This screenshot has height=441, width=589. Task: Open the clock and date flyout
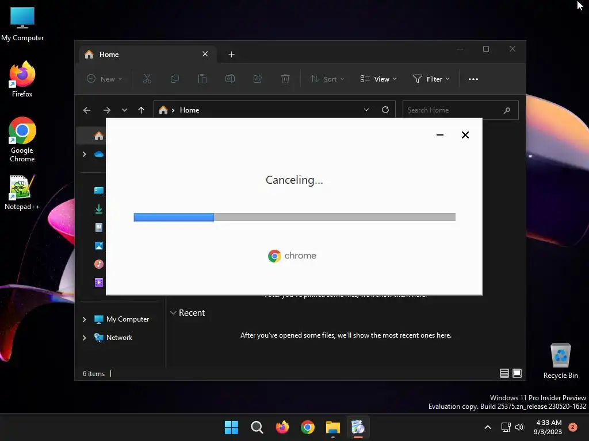point(548,427)
